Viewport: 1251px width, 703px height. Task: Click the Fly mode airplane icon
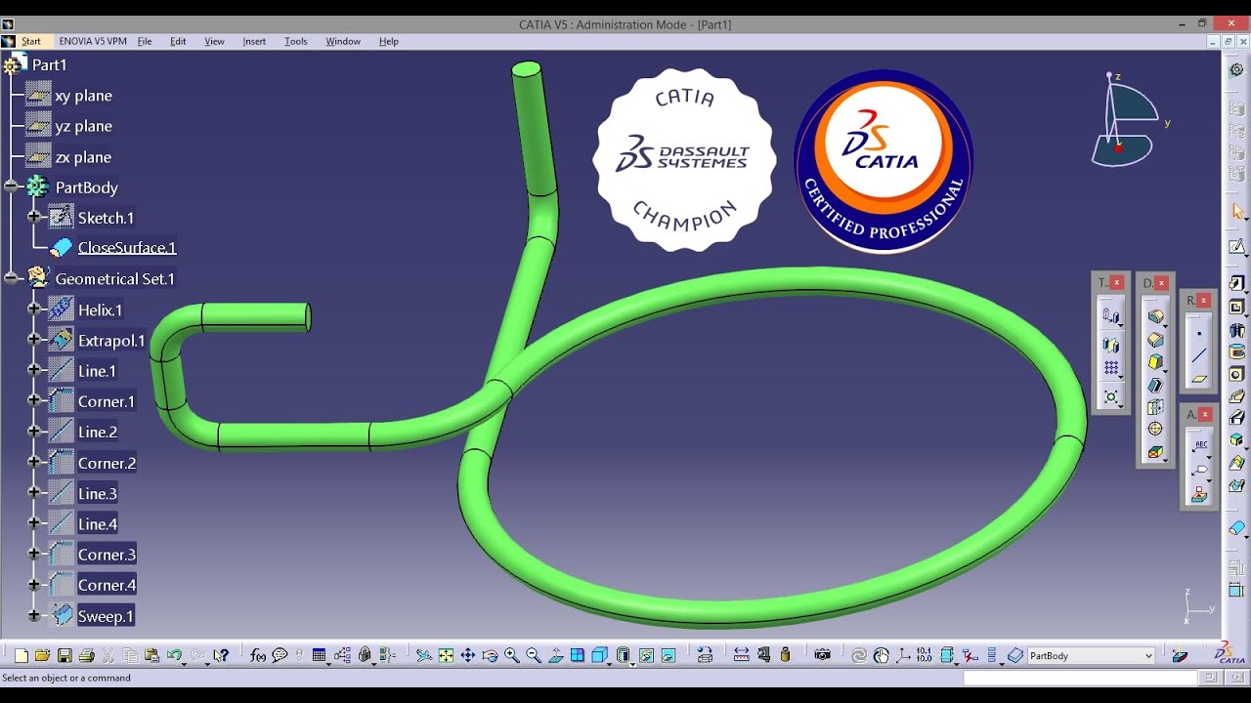point(425,656)
